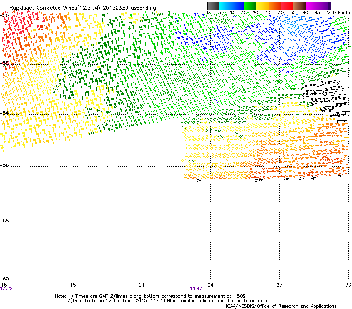Click the green 15-20 knots legend swatch

250,6
